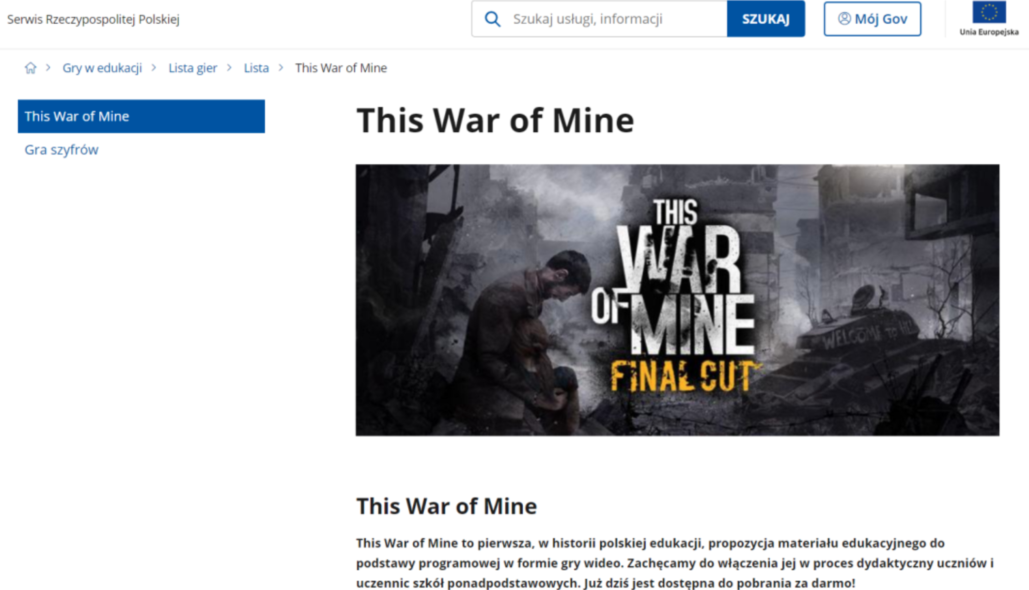The width and height of the screenshot is (1029, 590).
Task: Go to 'Gry w edukacji' breadcrumb
Action: pyautogui.click(x=102, y=68)
